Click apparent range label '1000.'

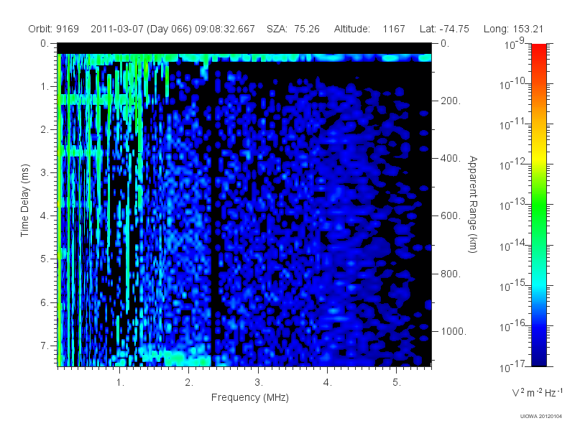[x=454, y=331]
